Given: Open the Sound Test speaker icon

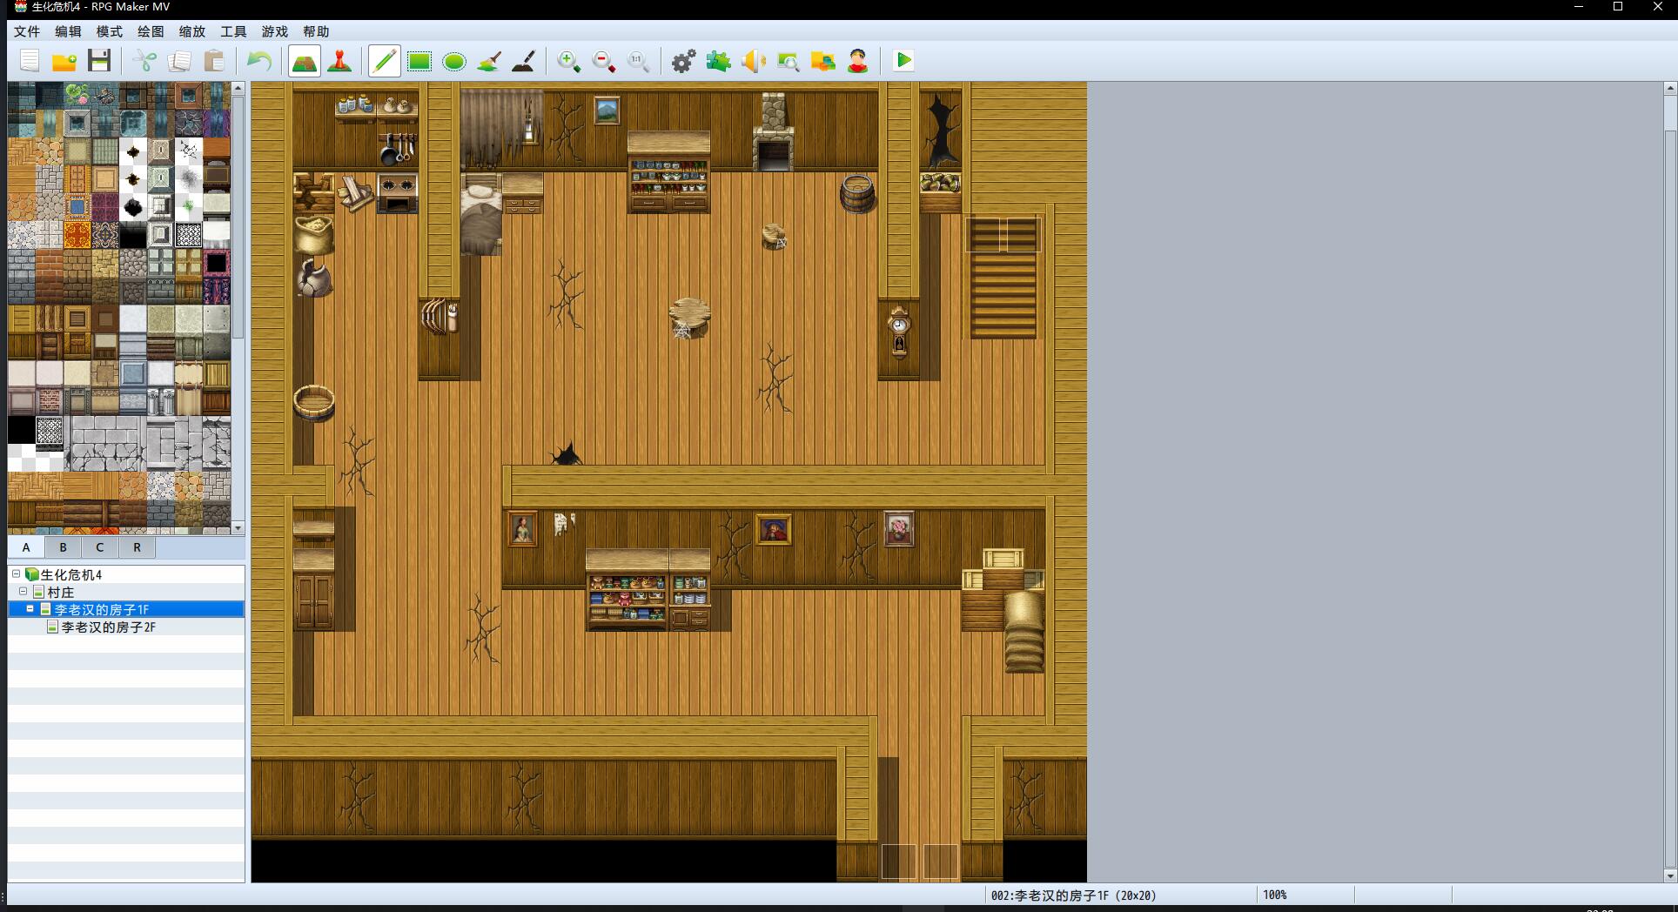Looking at the screenshot, I should point(754,61).
